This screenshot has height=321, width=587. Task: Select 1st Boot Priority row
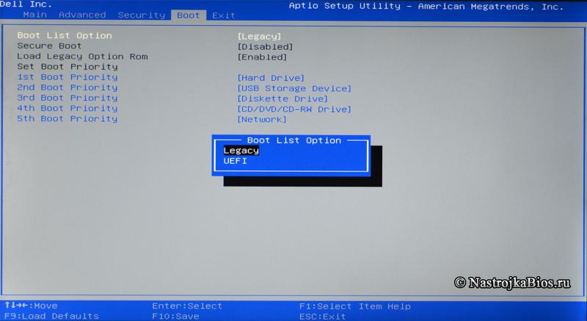[x=68, y=77]
